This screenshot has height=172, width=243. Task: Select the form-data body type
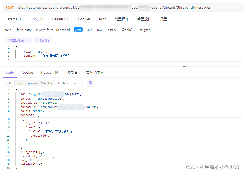click(24, 30)
